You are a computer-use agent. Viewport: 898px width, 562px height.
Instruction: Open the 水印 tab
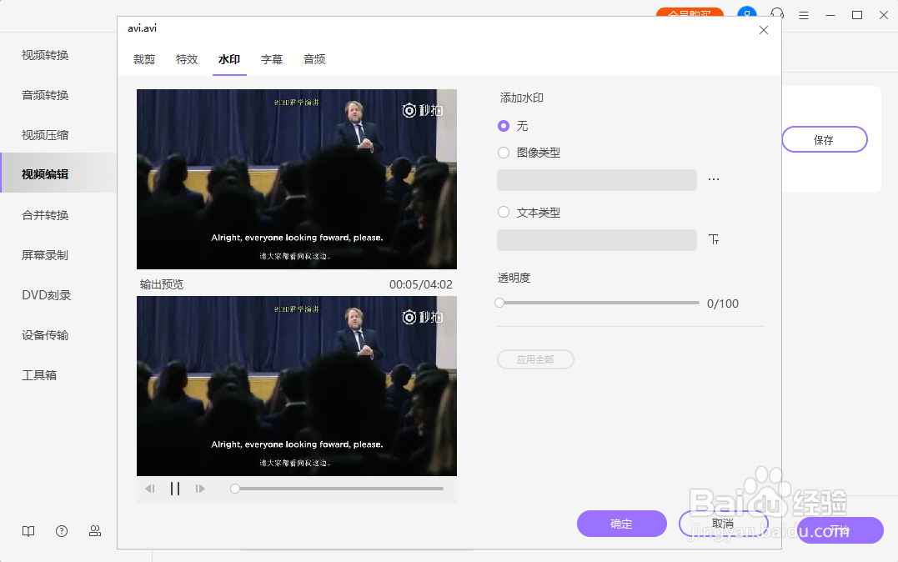(x=229, y=59)
